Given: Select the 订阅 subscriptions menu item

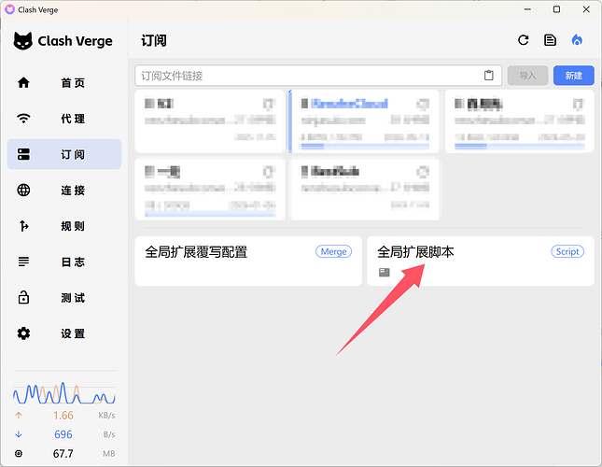Looking at the screenshot, I should click(x=64, y=154).
